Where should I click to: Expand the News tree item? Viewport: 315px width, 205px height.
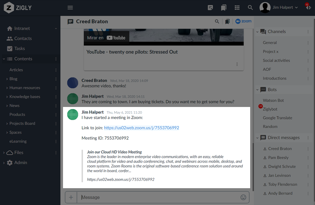(7, 106)
